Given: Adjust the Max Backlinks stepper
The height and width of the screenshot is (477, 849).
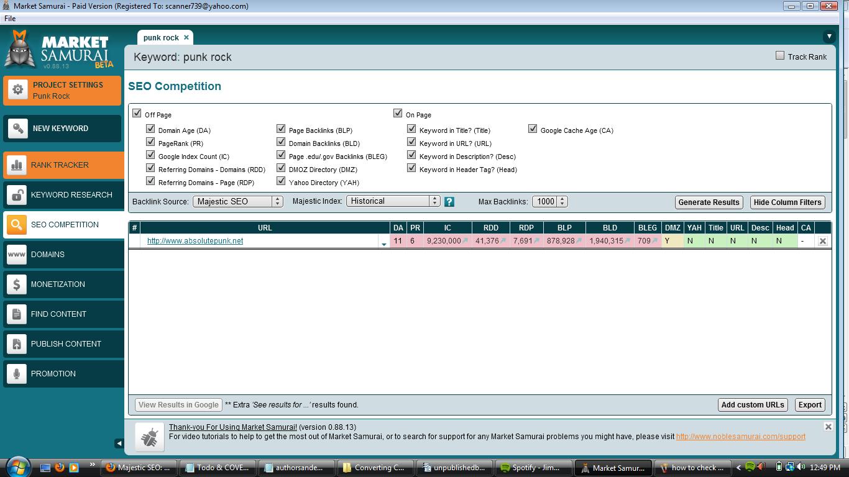Looking at the screenshot, I should [562, 201].
